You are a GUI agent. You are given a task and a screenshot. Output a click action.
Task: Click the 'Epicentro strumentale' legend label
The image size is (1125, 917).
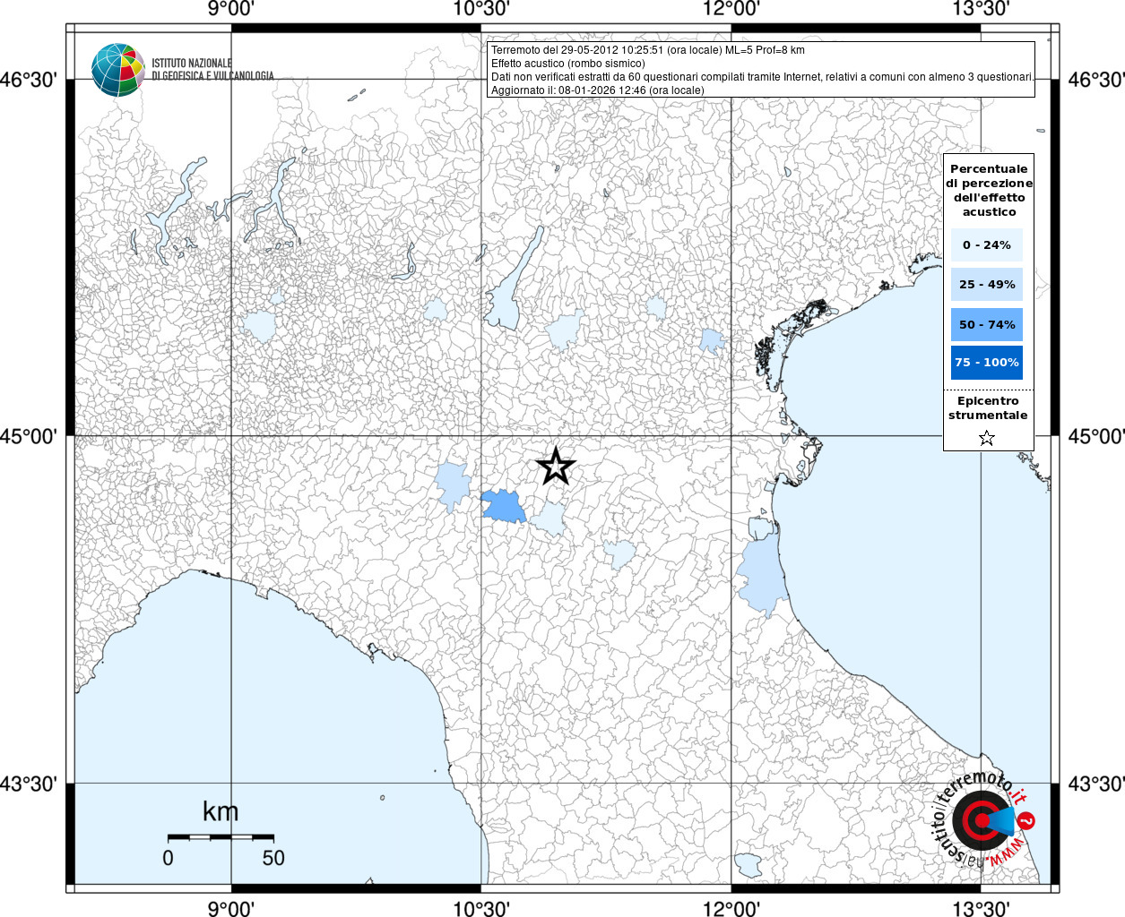pyautogui.click(x=988, y=408)
